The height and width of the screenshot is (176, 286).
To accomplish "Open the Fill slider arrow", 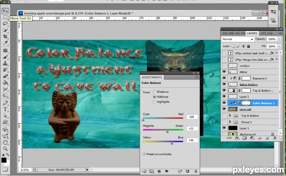I will coord(279,46).
